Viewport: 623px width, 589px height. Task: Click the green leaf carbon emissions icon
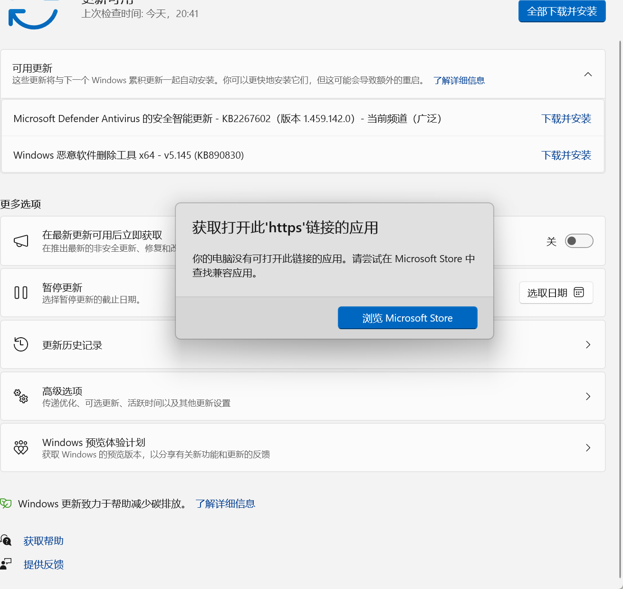coord(6,503)
